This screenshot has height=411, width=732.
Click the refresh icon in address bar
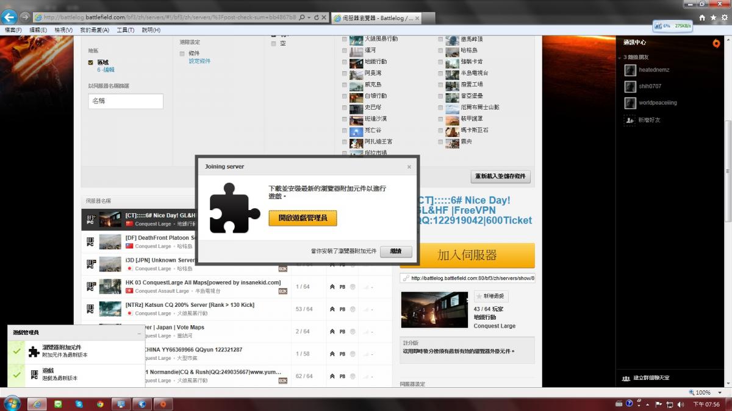(x=316, y=18)
